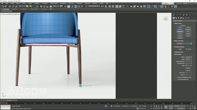Click the Cone primitive button
The width and height of the screenshot is (197, 110).
[188, 27]
